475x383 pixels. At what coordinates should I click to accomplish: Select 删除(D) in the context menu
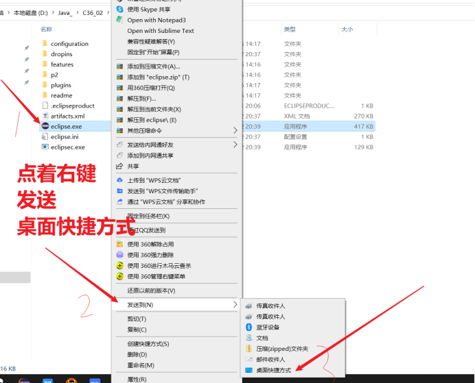coord(137,354)
